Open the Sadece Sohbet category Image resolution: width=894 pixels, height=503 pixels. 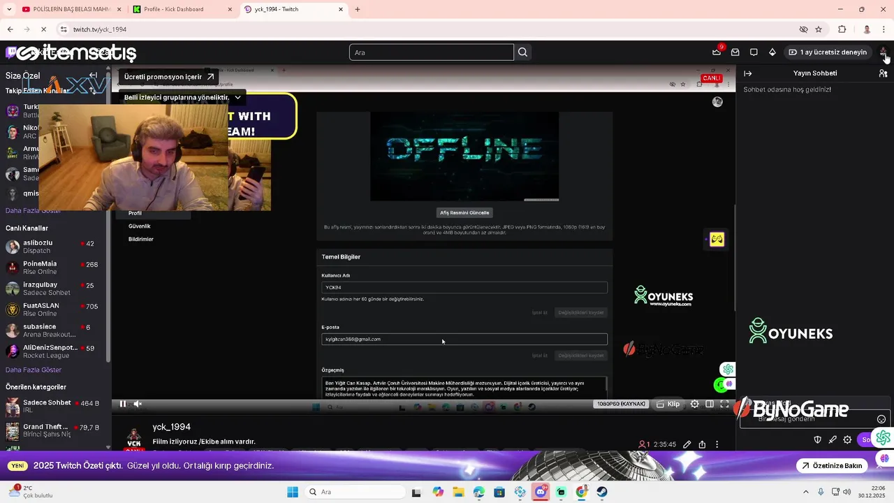click(x=54, y=407)
